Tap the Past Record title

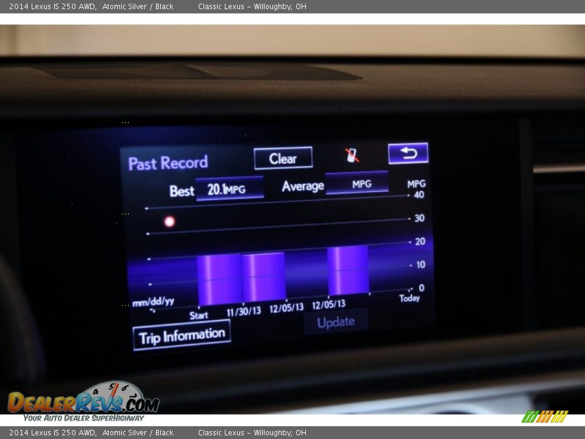pyautogui.click(x=168, y=163)
